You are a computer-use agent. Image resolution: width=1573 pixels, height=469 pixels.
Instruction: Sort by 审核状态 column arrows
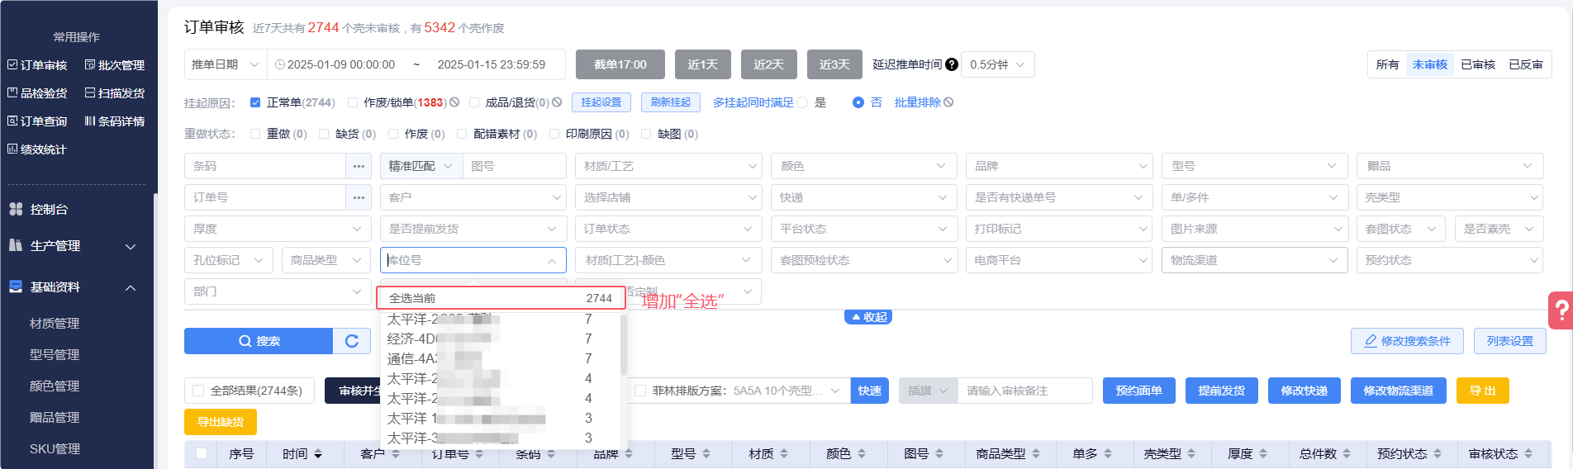pos(1528,454)
